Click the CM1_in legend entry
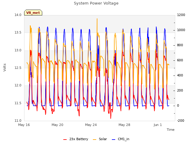The height and width of the screenshot is (145, 193). coord(121,139)
